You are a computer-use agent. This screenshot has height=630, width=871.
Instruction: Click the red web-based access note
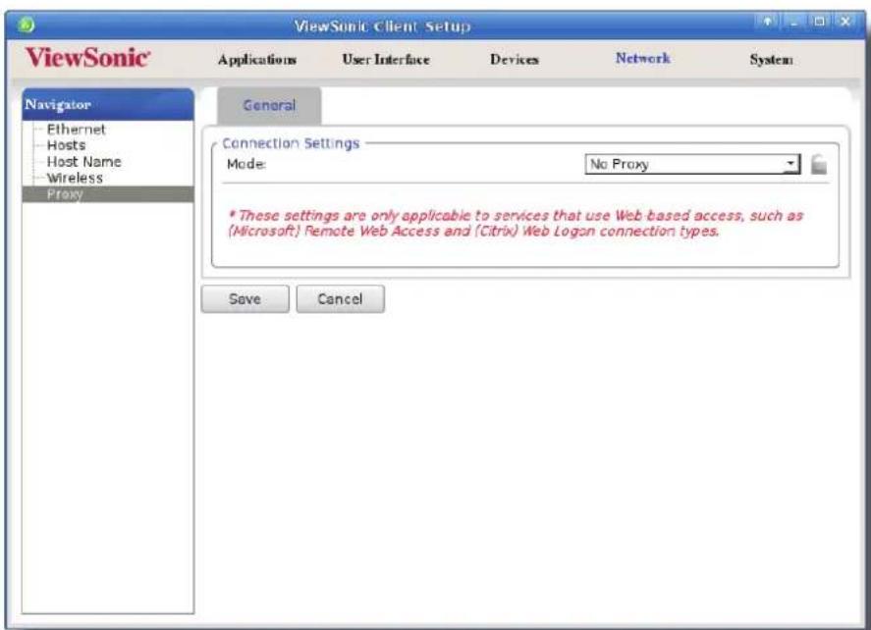coord(516,224)
